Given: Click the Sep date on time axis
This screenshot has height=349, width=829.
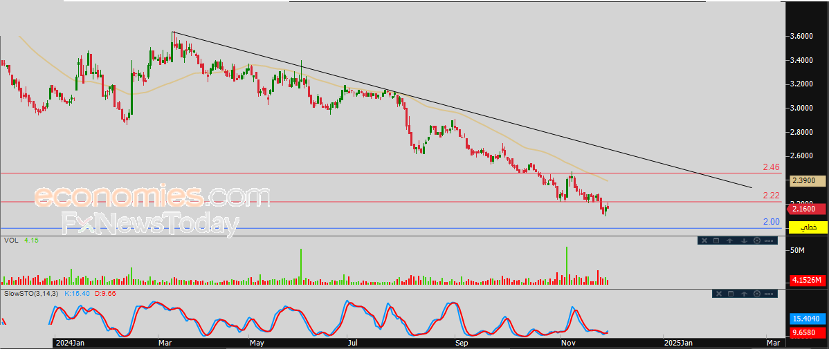Looking at the screenshot, I should (463, 343).
